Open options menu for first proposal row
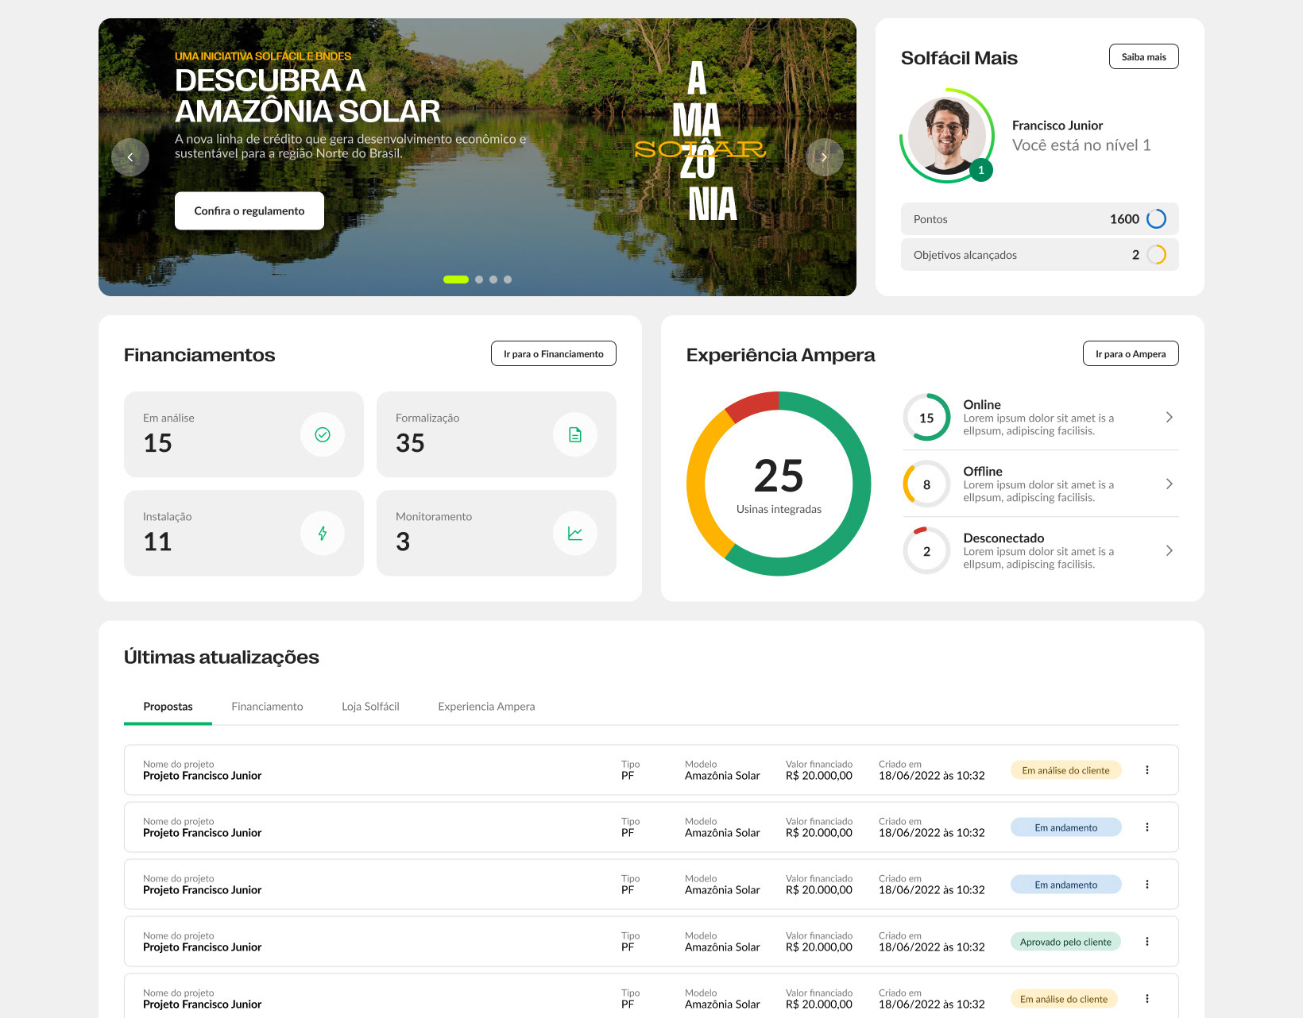The height and width of the screenshot is (1018, 1303). pos(1147,769)
